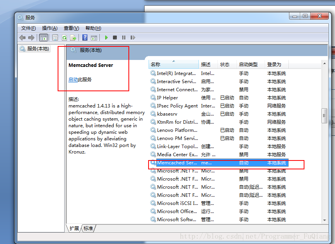Sort by the 启动类型 column header

click(x=251, y=64)
